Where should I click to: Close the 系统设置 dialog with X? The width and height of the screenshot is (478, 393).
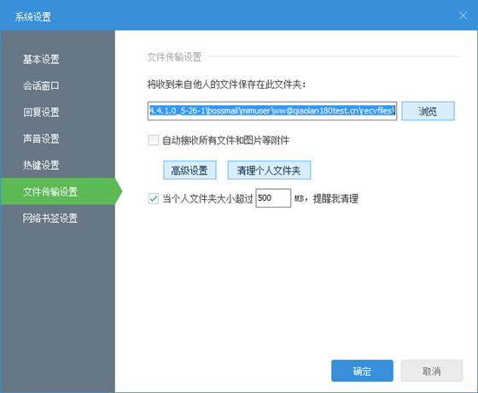coord(463,15)
